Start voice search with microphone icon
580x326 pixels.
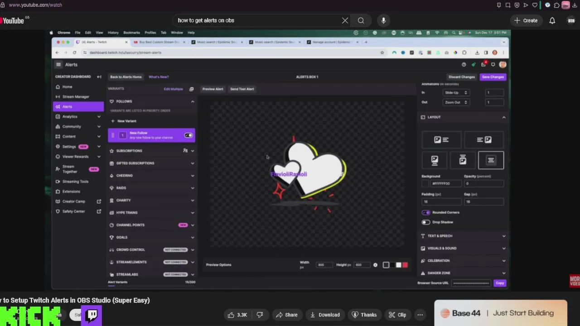tap(383, 20)
